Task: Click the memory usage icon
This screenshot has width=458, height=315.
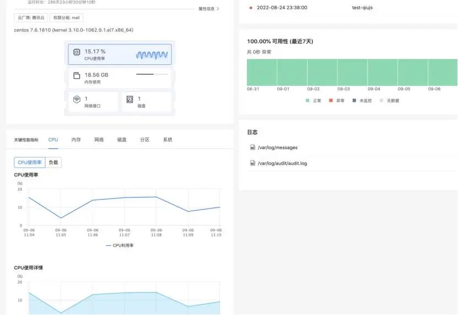Action: (76, 77)
